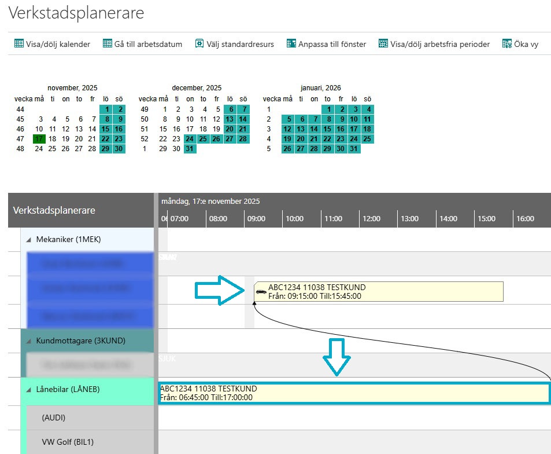
Task: Click the Gå till arbetsdatum icon
Action: (107, 43)
